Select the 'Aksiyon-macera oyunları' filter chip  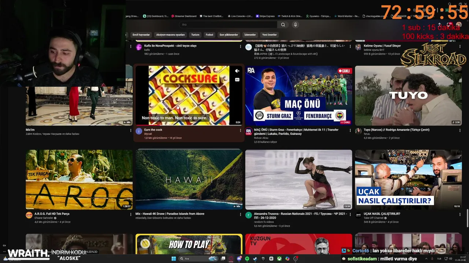pos(170,35)
